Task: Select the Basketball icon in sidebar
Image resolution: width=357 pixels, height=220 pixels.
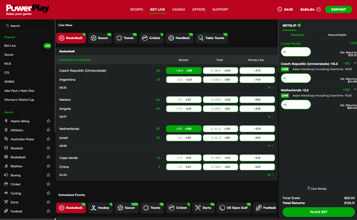Action: (6, 157)
